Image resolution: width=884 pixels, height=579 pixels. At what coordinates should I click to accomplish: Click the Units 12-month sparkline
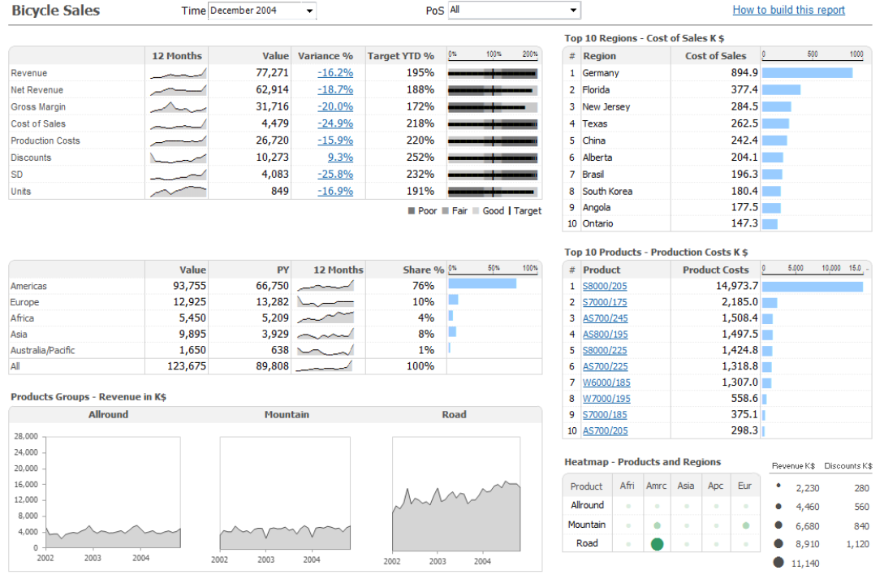pos(178,191)
